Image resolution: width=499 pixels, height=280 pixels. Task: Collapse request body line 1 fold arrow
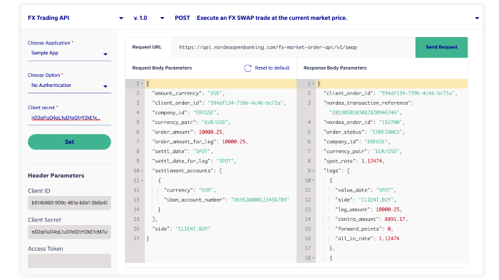pos(143,83)
